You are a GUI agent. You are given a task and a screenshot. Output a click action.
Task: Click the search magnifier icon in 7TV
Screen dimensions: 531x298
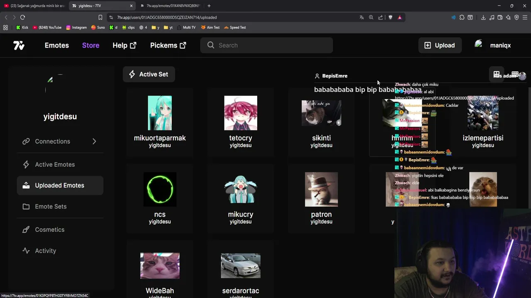pyautogui.click(x=211, y=45)
